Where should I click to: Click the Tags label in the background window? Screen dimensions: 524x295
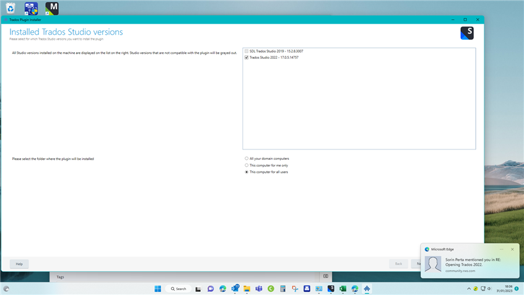pyautogui.click(x=60, y=277)
